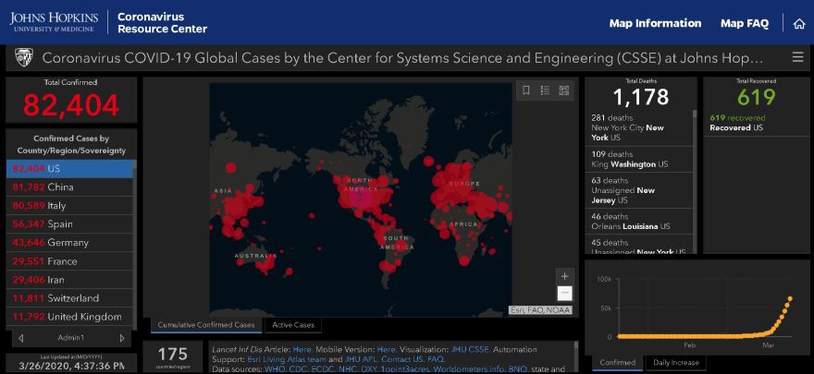The image size is (814, 374).
Task: Zoom in on the map with plus
Action: (564, 276)
